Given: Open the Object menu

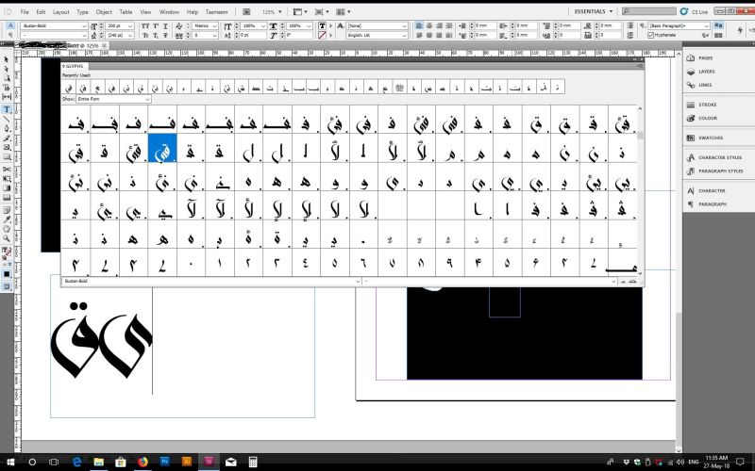Looking at the screenshot, I should [x=104, y=12].
